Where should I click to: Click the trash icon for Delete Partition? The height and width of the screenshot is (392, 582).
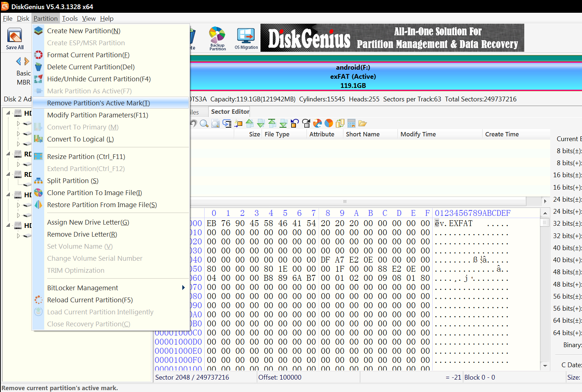point(38,67)
